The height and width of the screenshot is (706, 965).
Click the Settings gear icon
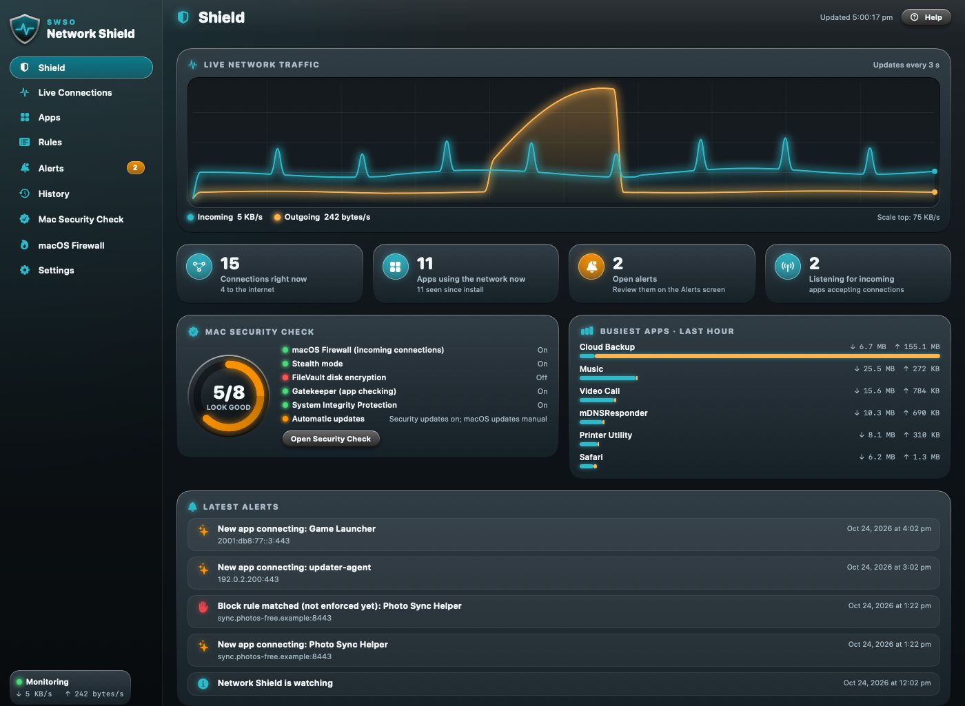[x=25, y=270]
